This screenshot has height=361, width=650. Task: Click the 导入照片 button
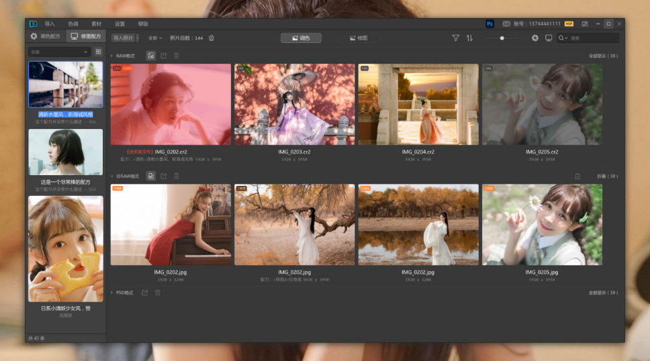(123, 38)
